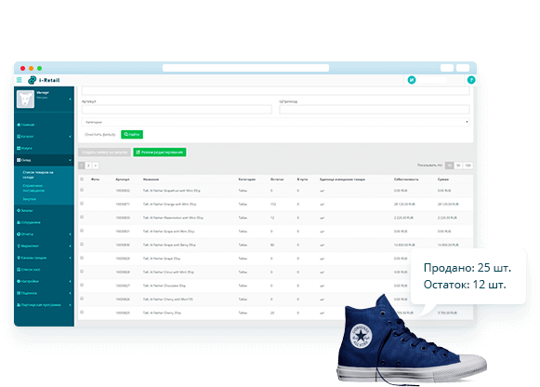Click the home icon next to Главная
This screenshot has width=540, height=387.
point(19,125)
